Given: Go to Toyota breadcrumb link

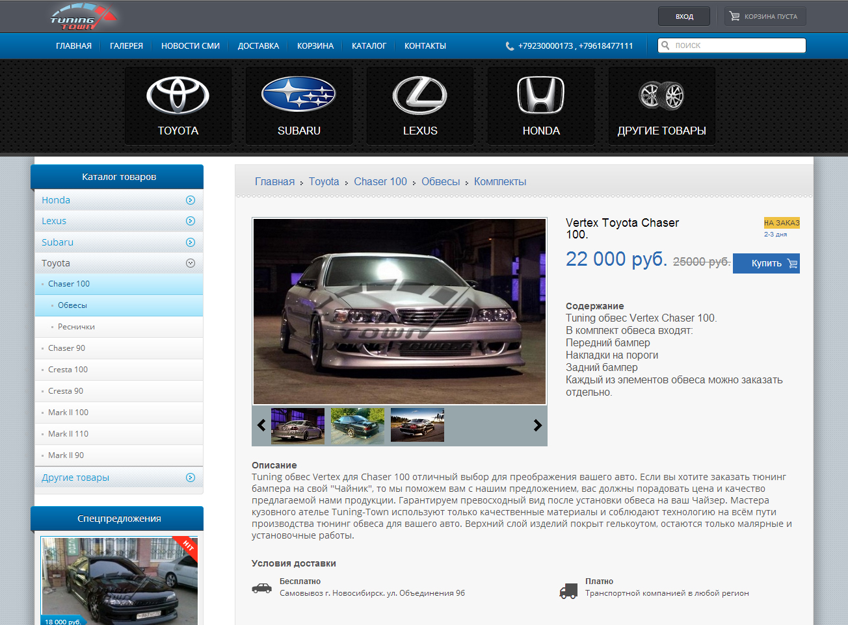Looking at the screenshot, I should [324, 182].
